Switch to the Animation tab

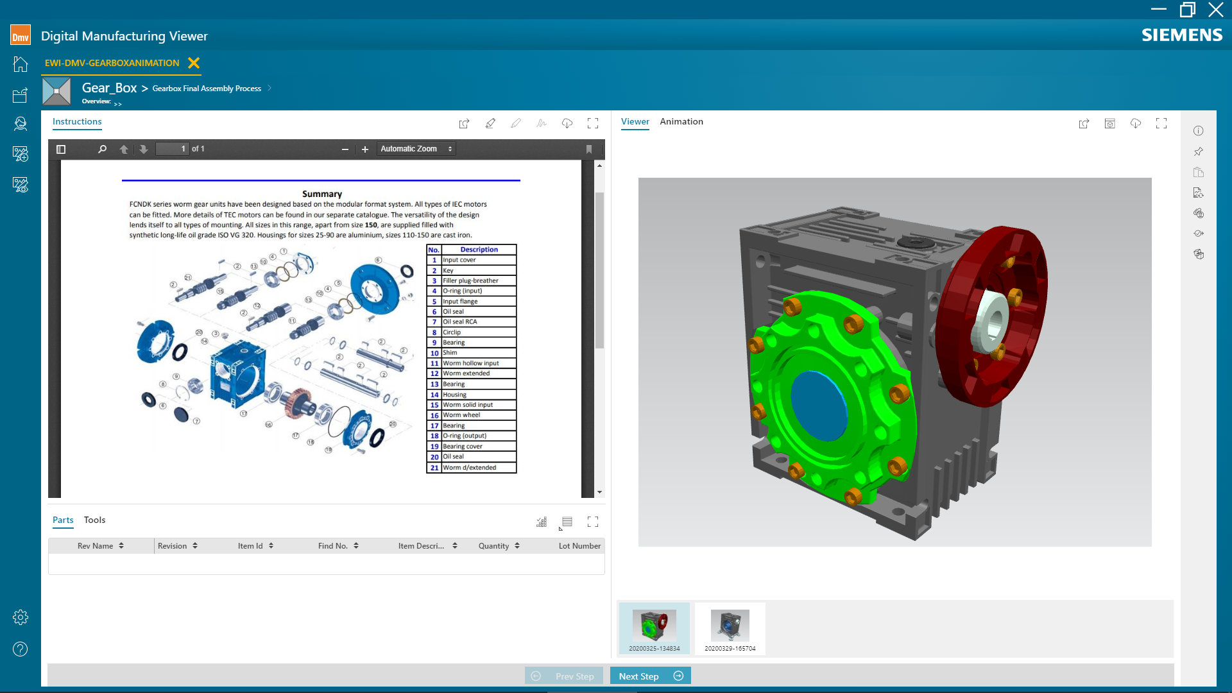click(x=681, y=121)
